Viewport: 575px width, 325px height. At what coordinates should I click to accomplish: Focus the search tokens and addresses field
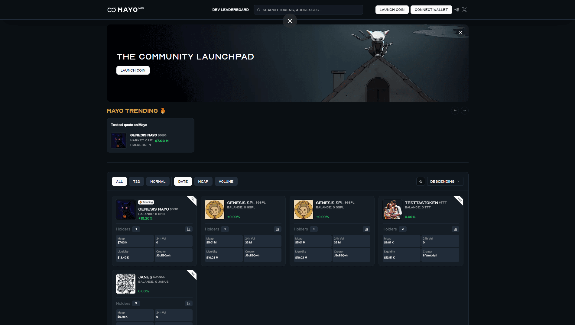pos(308,10)
